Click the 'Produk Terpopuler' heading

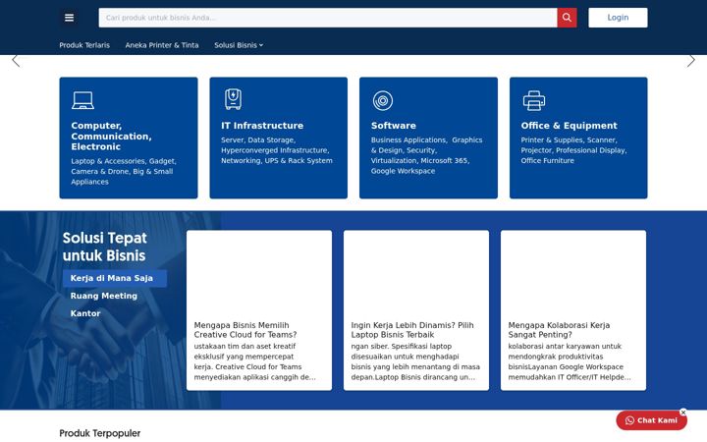[x=100, y=433]
